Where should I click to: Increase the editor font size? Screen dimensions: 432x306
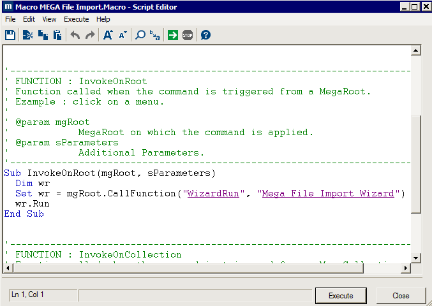[x=108, y=35]
